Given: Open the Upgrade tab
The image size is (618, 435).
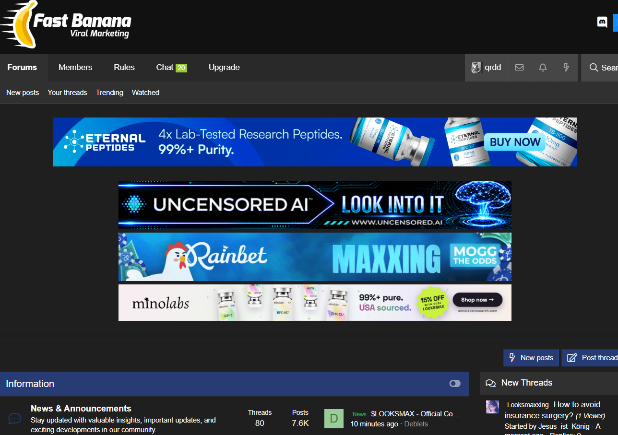Looking at the screenshot, I should click(x=224, y=68).
